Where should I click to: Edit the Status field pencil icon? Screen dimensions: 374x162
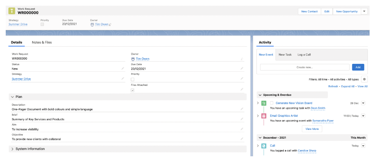(x=123, y=69)
